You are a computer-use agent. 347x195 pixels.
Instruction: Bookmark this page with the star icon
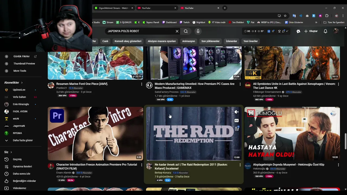click(x=285, y=16)
